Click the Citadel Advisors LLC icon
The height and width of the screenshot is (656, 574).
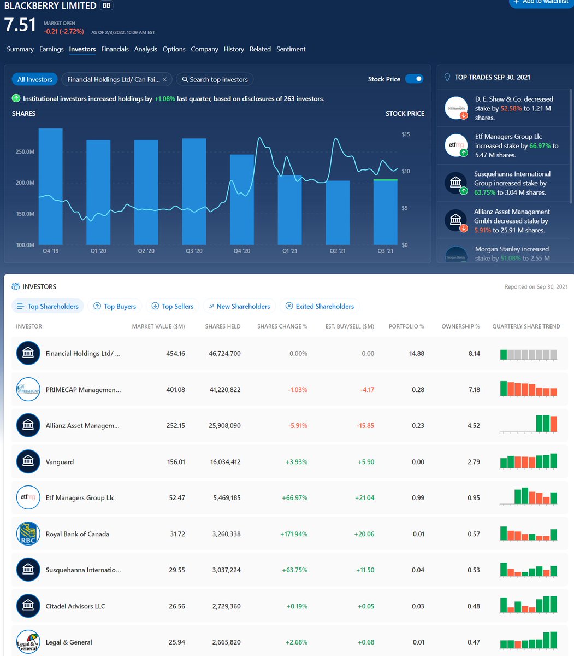pos(28,606)
